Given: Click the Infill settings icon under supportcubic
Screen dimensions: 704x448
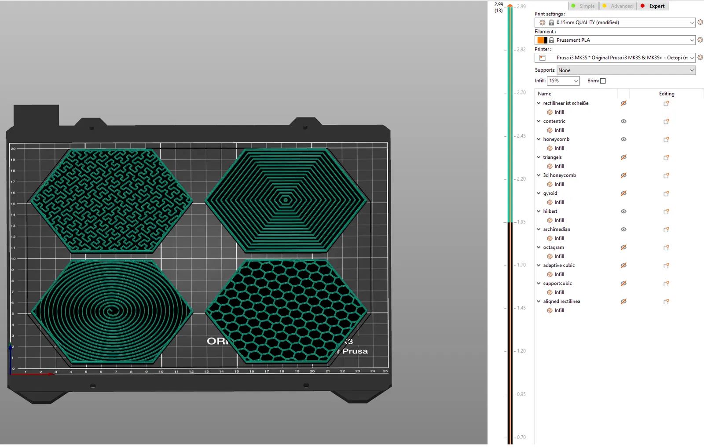Looking at the screenshot, I should pos(550,292).
